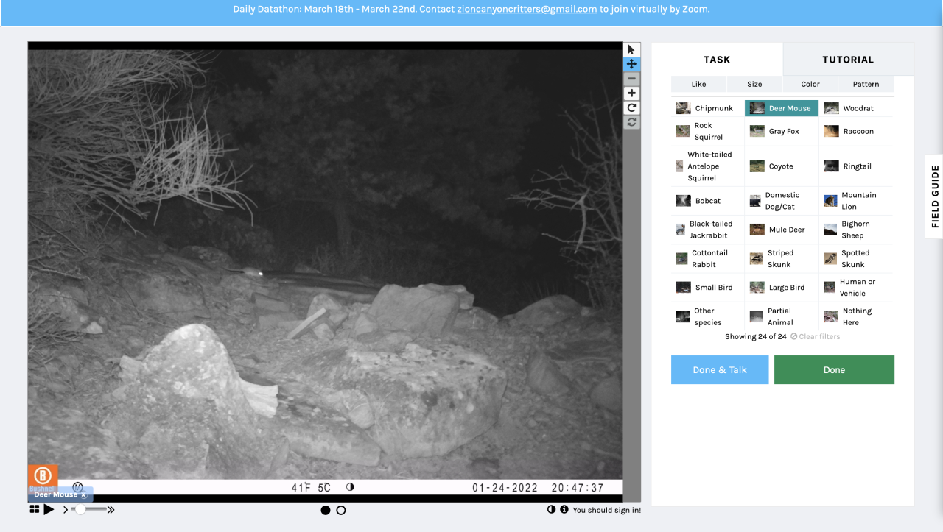Choose Mountain Lion species
This screenshot has width=943, height=532.
pos(856,201)
